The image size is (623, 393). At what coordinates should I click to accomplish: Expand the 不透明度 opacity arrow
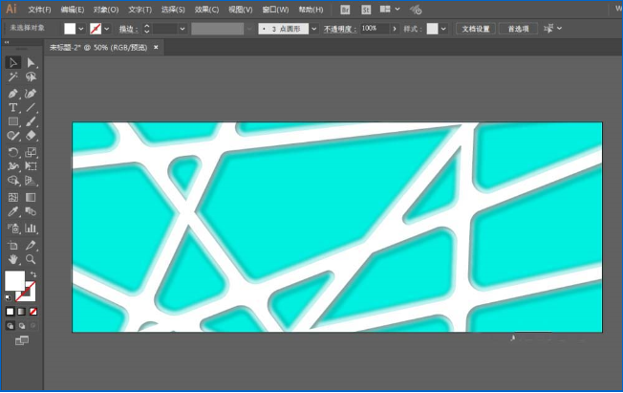coord(394,30)
